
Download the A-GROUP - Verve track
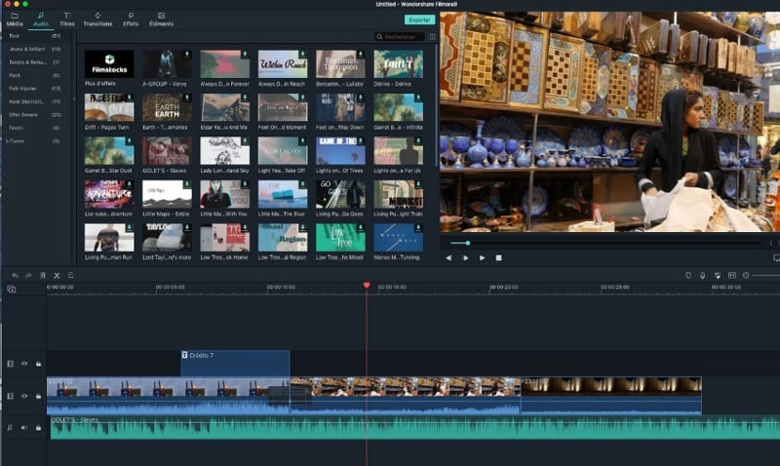click(187, 54)
